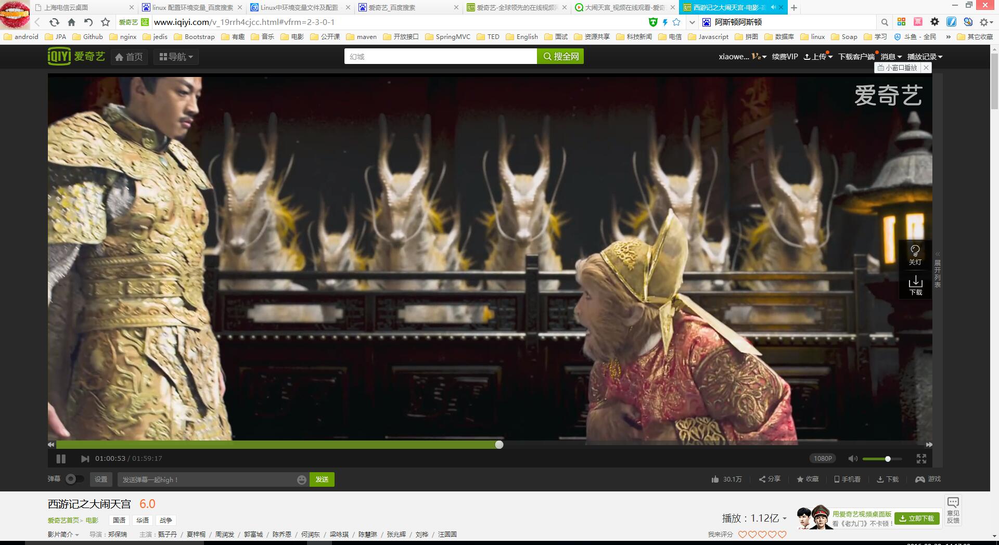Viewport: 999px width, 545px height.
Task: Insert an emoji in the danmaku box
Action: (x=301, y=479)
